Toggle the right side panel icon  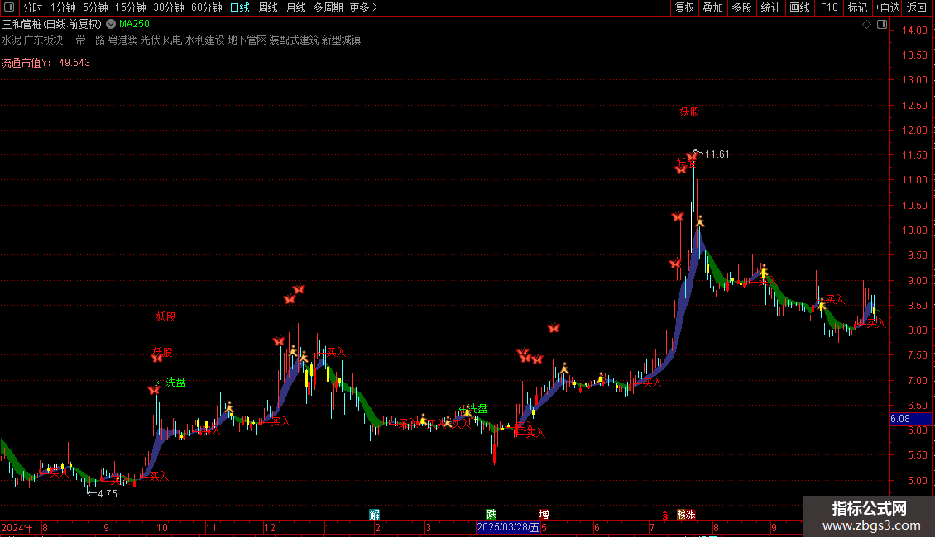click(x=882, y=25)
